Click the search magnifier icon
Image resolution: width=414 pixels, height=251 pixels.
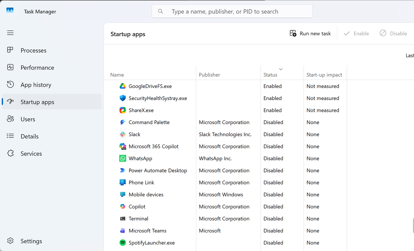(x=160, y=11)
